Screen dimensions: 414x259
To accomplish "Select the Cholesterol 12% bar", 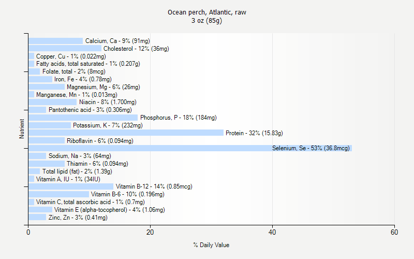I will tap(65, 48).
